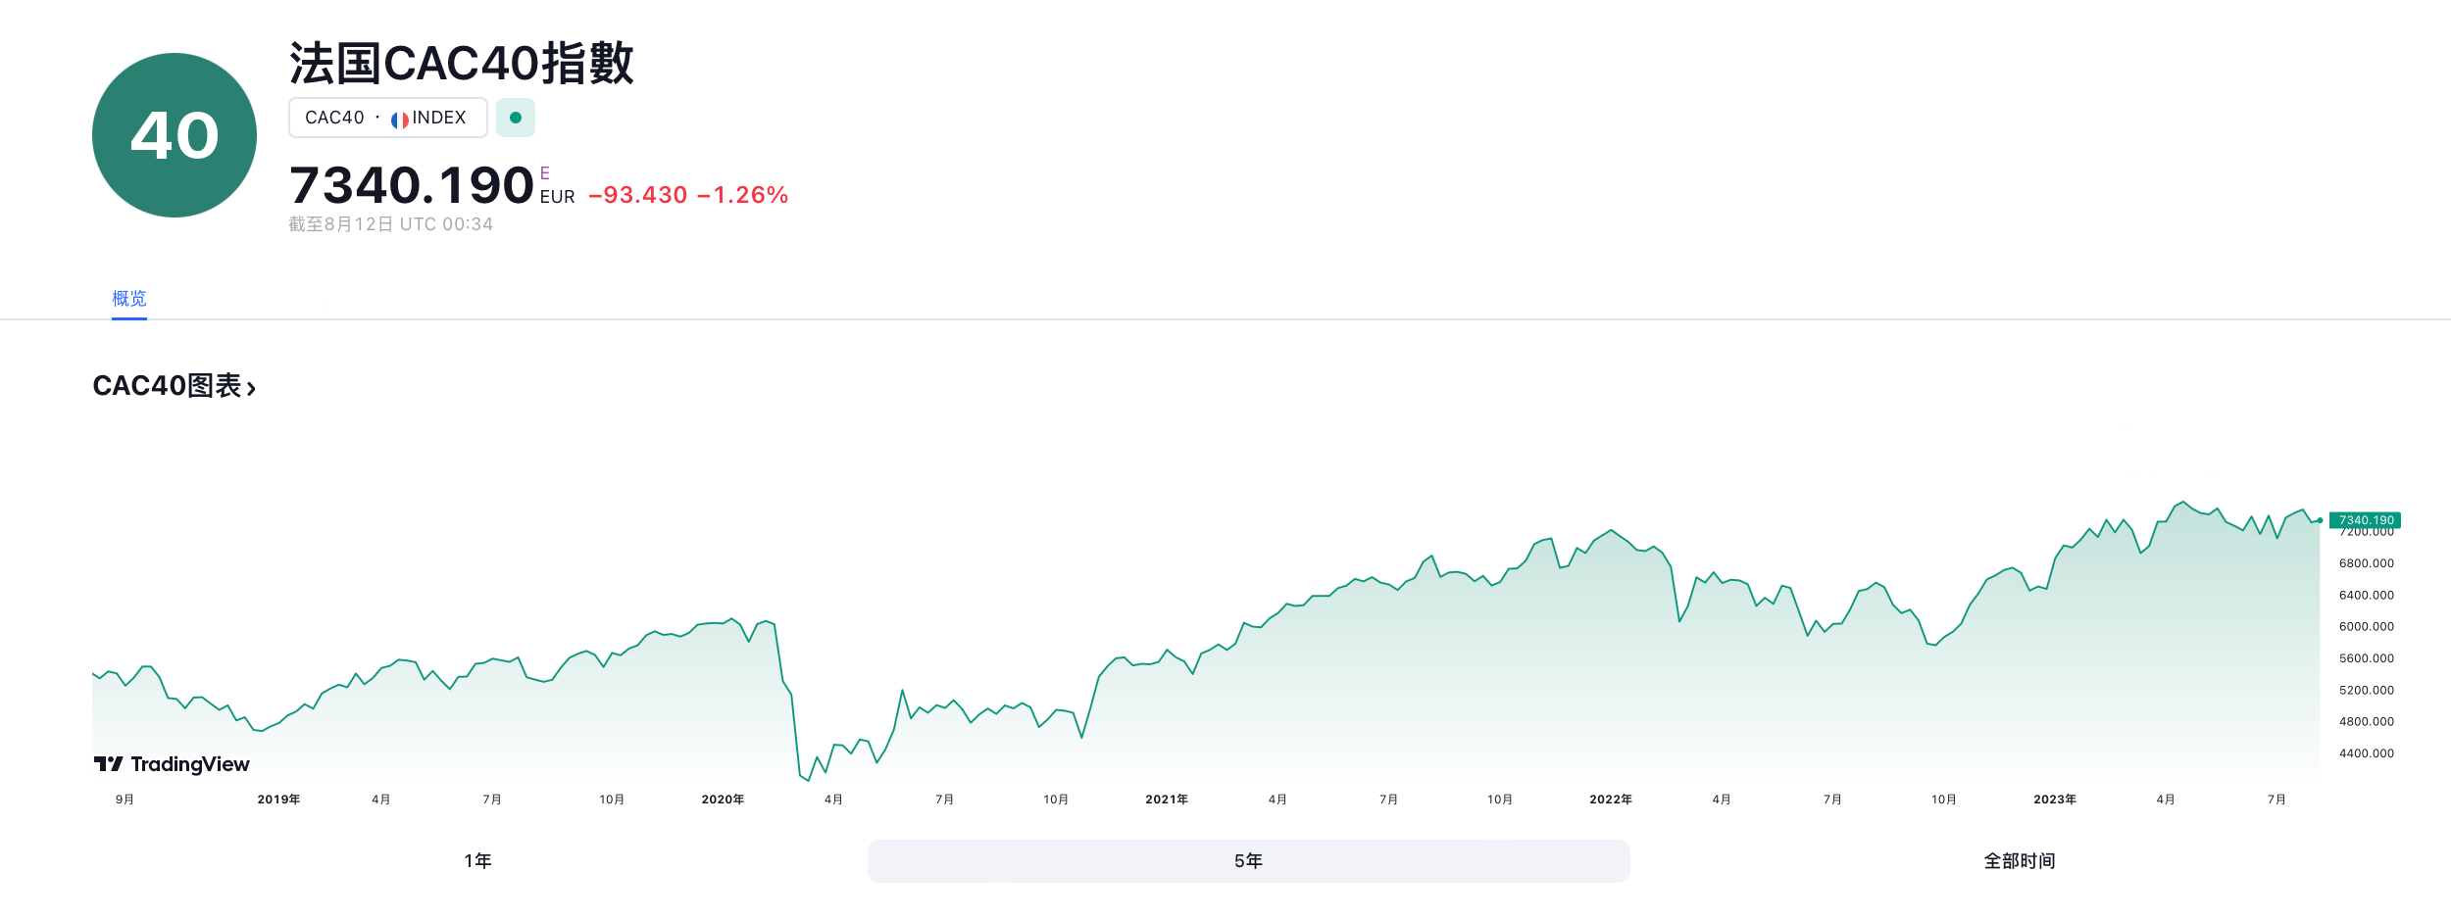Click the 7340.190 price label on chart axis
This screenshot has width=2451, height=921.
(x=2365, y=520)
